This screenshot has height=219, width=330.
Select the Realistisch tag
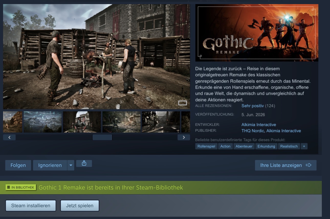coord(289,146)
